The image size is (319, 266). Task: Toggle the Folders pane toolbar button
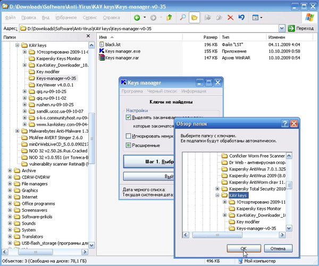(194, 18)
